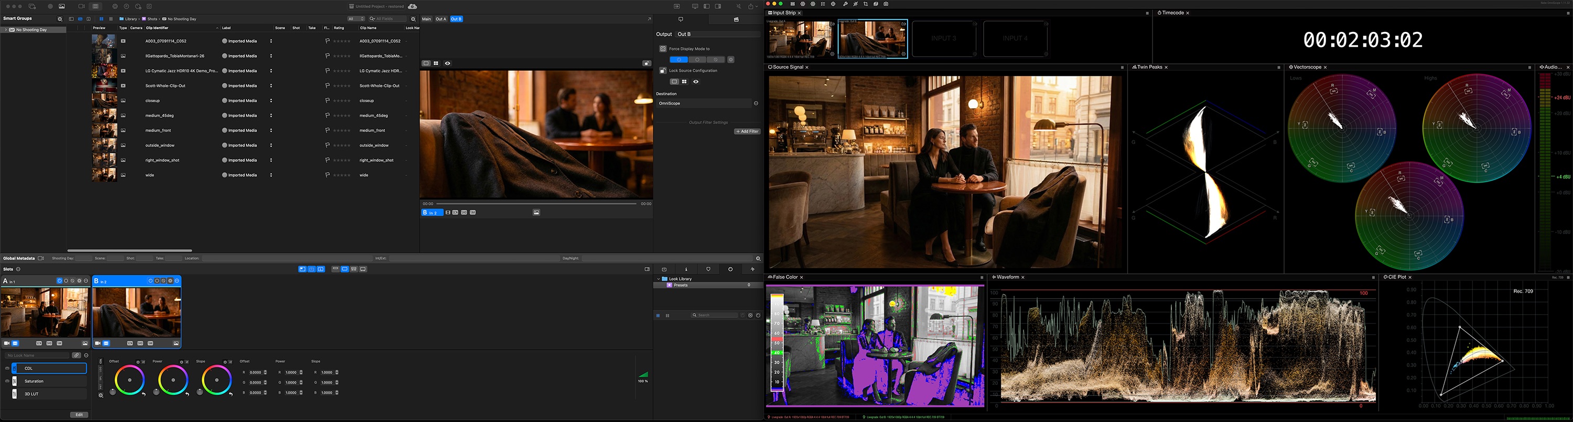Open label dropdown for A003_07091114_C052 clip
1573x422 pixels.
271,41
